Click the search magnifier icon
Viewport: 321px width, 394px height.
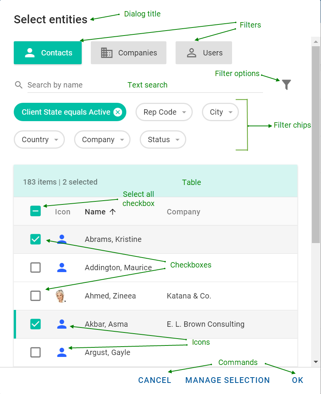[x=19, y=85]
